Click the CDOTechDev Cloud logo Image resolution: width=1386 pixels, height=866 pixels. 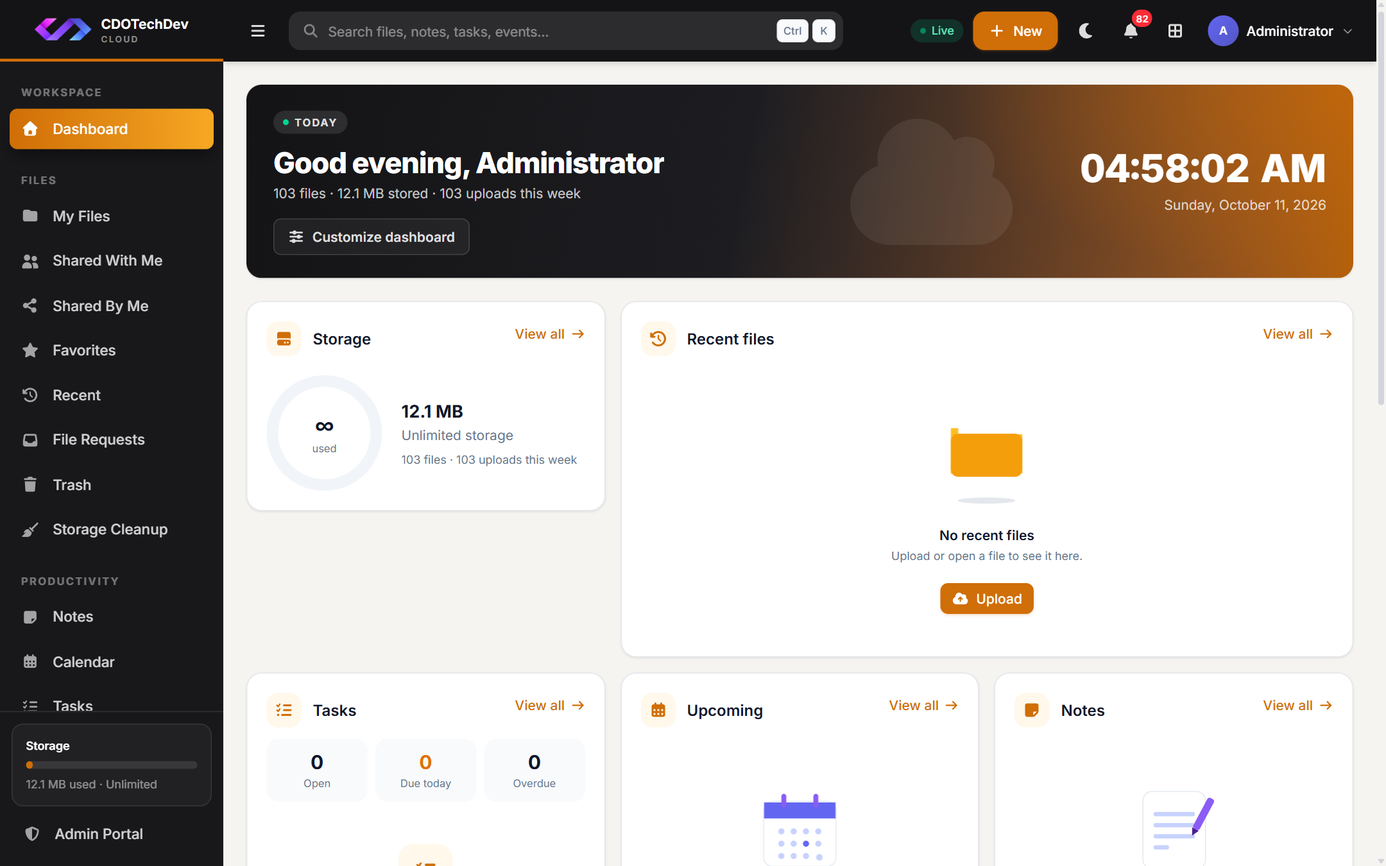click(x=112, y=30)
